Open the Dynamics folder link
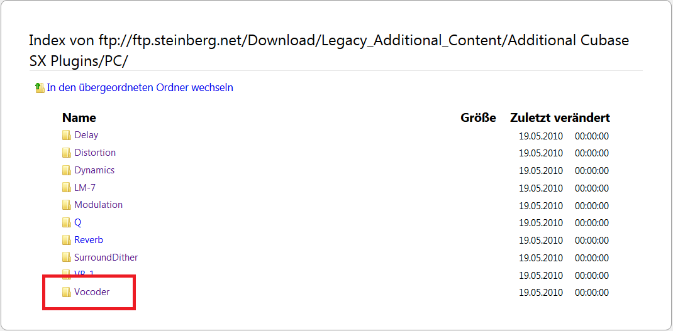This screenshot has width=673, height=331. (x=94, y=170)
